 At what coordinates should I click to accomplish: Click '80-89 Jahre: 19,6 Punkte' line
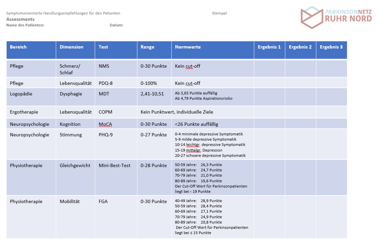coord(198,181)
